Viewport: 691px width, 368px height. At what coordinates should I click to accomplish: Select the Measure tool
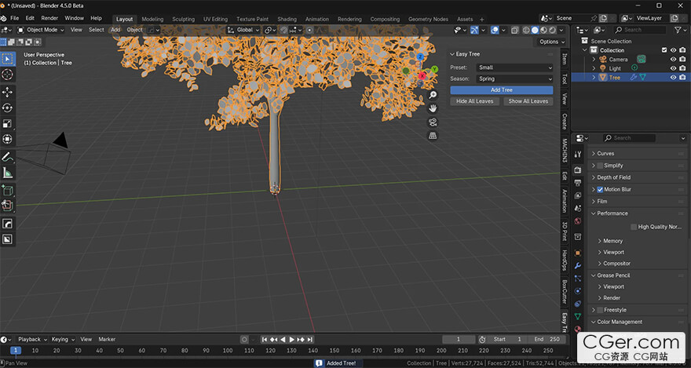[8, 173]
